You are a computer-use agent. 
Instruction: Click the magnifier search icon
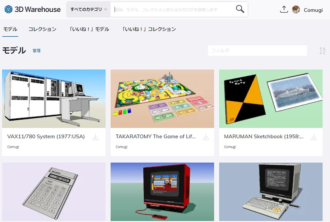point(240,9)
